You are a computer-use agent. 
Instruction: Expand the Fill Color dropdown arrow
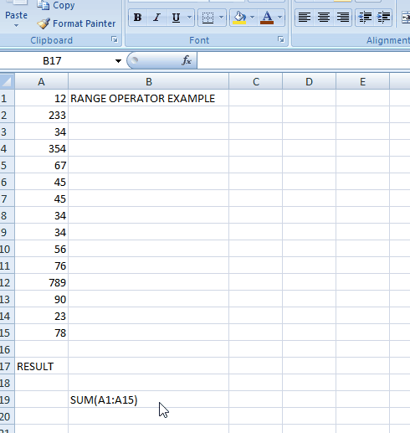coord(252,18)
